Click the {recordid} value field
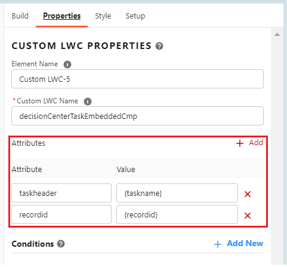Screen dimensions: 287x267 click(177, 214)
